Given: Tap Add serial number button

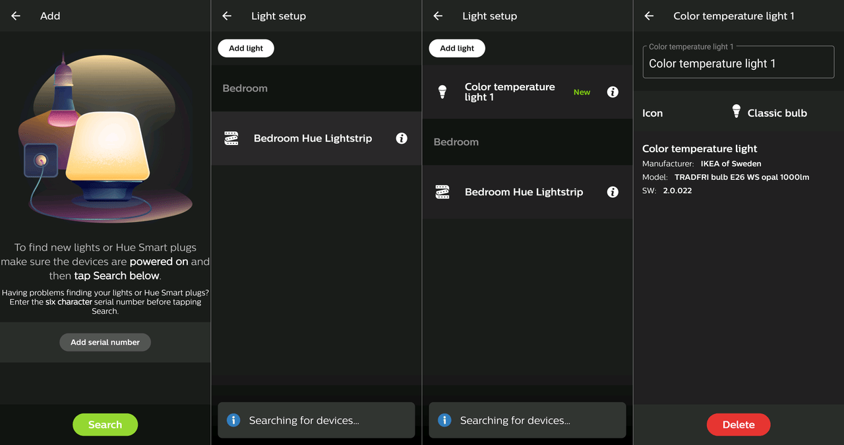Looking at the screenshot, I should pyautogui.click(x=105, y=342).
